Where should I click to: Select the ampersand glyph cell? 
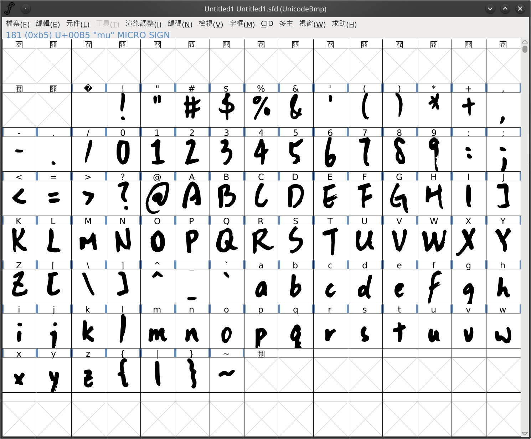coord(296,110)
